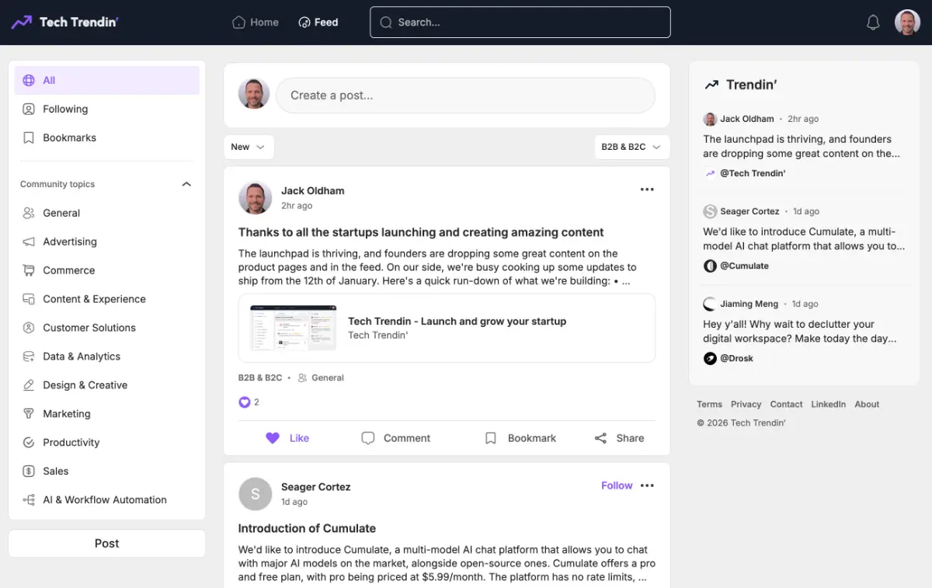
Task: Open the three-dot menu on Jack Oldham's post
Action: pyautogui.click(x=647, y=190)
